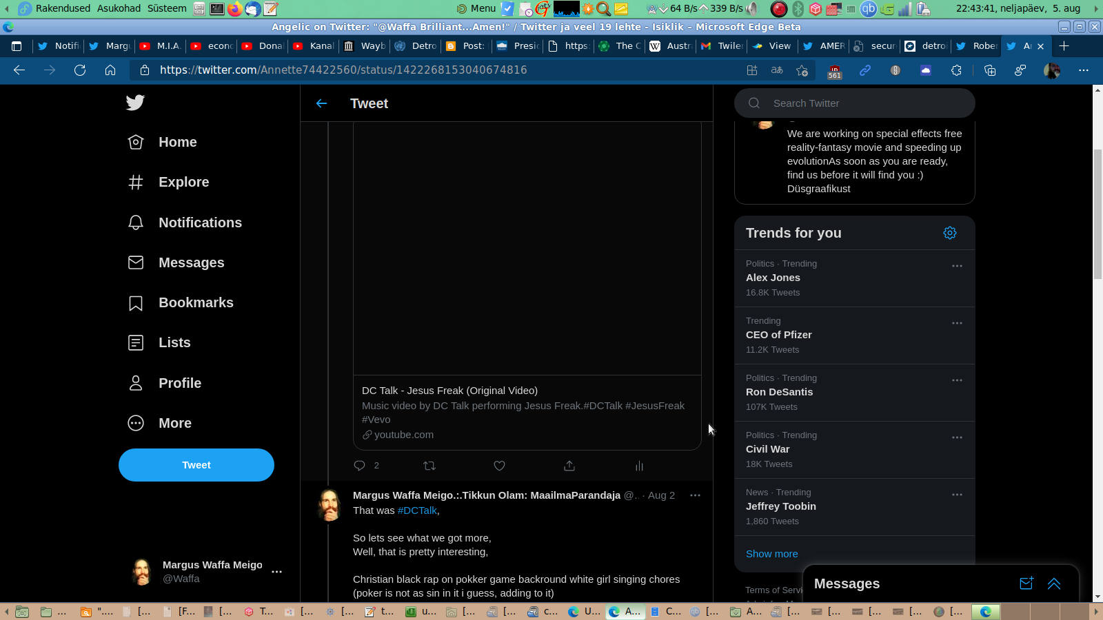Click the Twitter bird logo
This screenshot has height=620, width=1103.
pos(135,103)
